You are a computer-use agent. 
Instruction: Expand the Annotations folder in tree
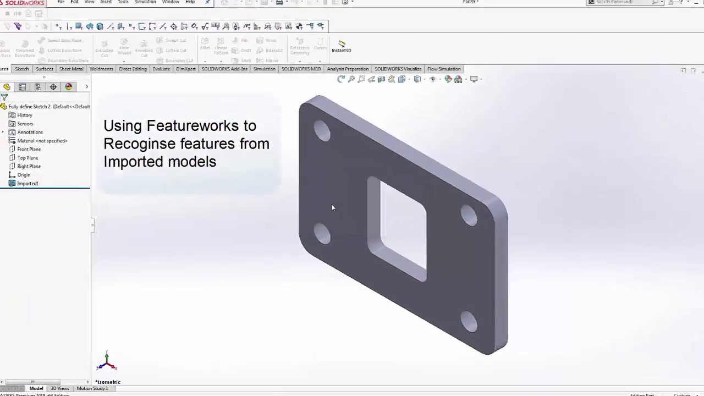coord(3,133)
